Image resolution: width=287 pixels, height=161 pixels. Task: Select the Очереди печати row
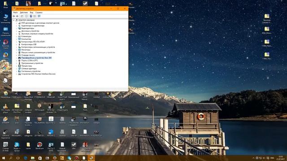point(26,55)
